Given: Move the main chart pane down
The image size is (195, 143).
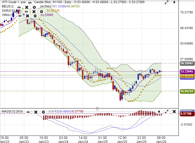Looking at the screenshot, I should click(x=174, y=2).
